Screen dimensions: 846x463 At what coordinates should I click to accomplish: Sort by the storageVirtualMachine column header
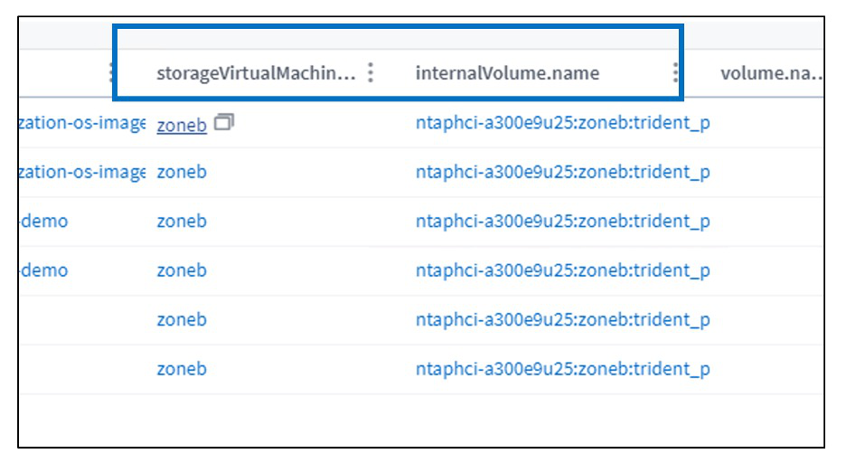pyautogui.click(x=256, y=73)
